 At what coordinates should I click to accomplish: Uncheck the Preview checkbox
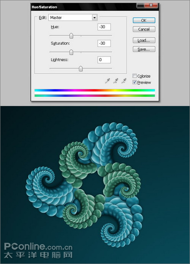click(135, 82)
